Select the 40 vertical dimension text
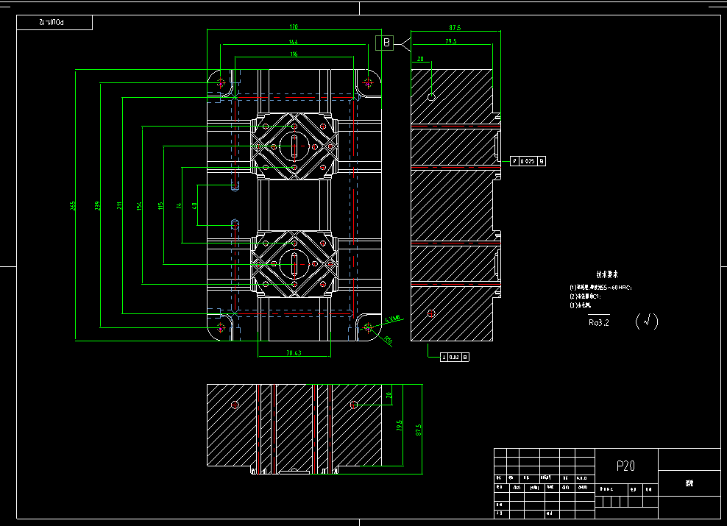727x526 pixels. point(195,206)
